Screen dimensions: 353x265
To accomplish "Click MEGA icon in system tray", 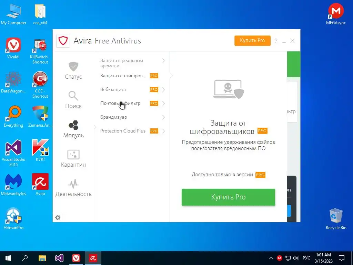I will coord(279,258).
